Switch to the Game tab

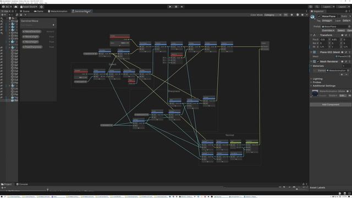38,11
